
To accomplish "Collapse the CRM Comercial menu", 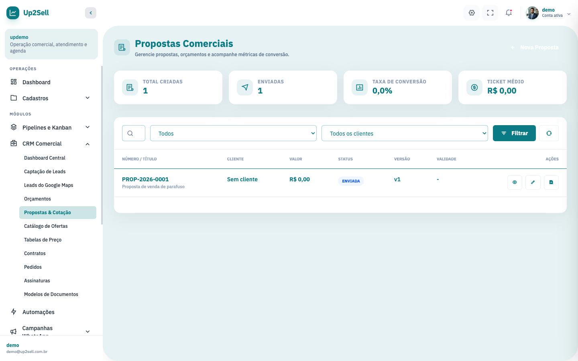I will click(x=51, y=144).
